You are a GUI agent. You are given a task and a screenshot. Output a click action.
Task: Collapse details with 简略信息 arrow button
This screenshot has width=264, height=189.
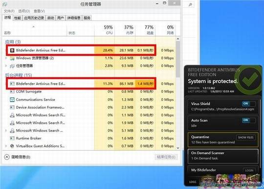click(x=6, y=157)
